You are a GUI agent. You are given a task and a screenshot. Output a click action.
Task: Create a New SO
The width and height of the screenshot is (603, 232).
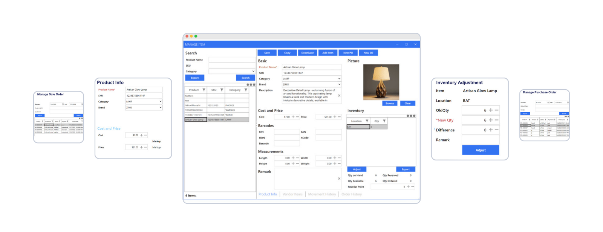coord(368,53)
